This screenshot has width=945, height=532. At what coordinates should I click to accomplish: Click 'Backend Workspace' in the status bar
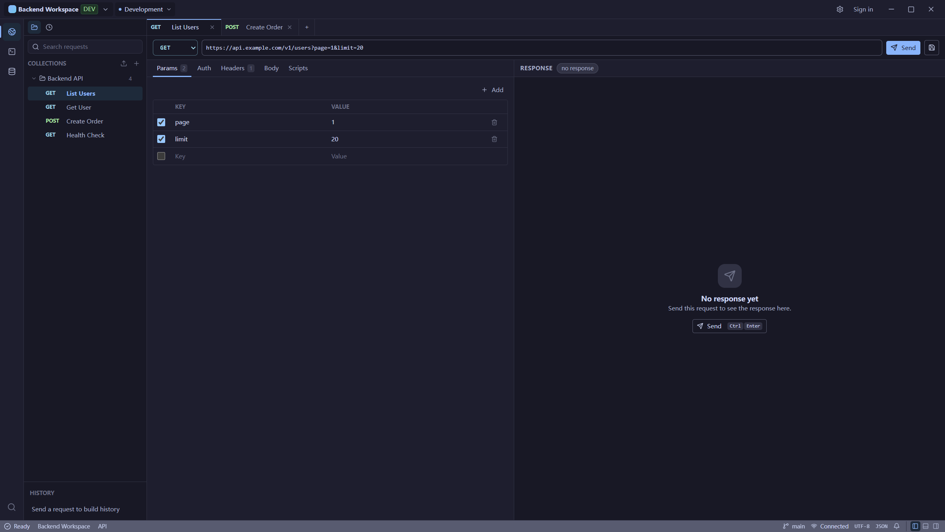coord(64,526)
